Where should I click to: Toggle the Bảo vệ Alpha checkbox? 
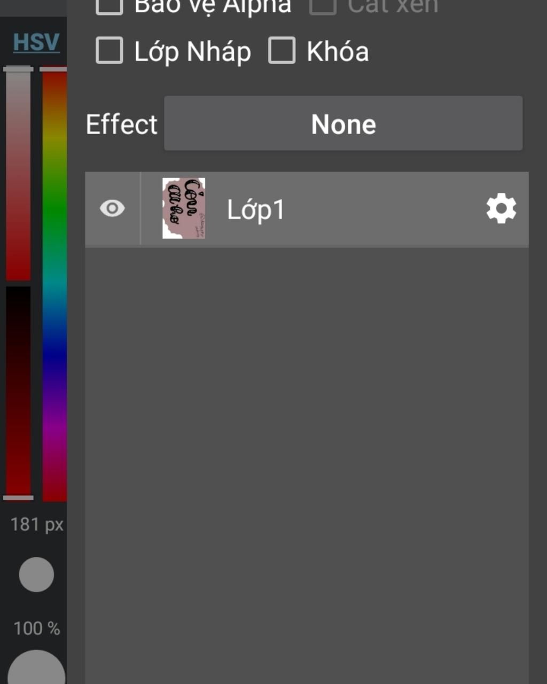[x=110, y=6]
